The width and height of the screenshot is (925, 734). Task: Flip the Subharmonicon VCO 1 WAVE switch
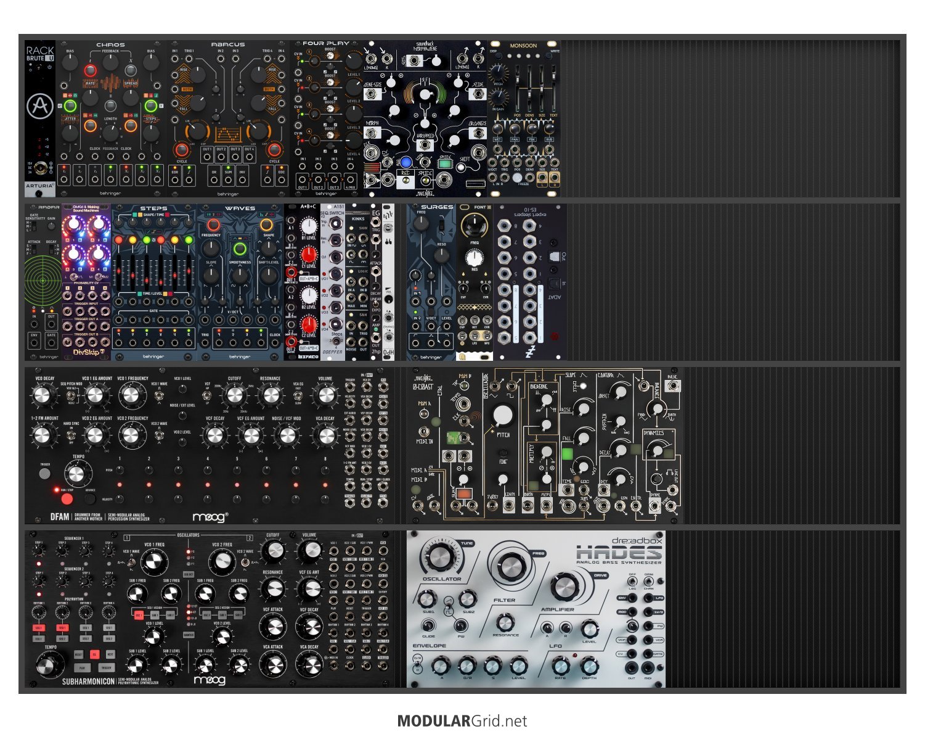tap(131, 563)
